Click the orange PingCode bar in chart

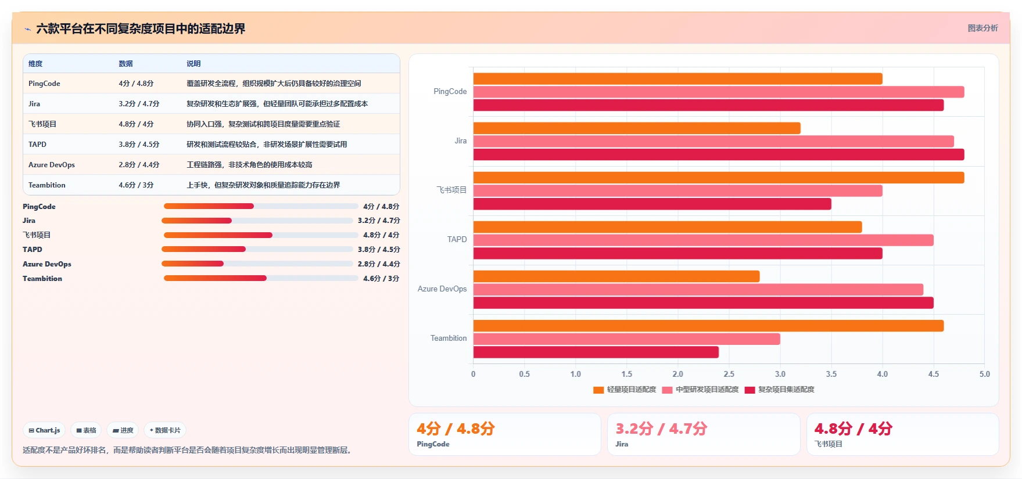click(x=678, y=79)
